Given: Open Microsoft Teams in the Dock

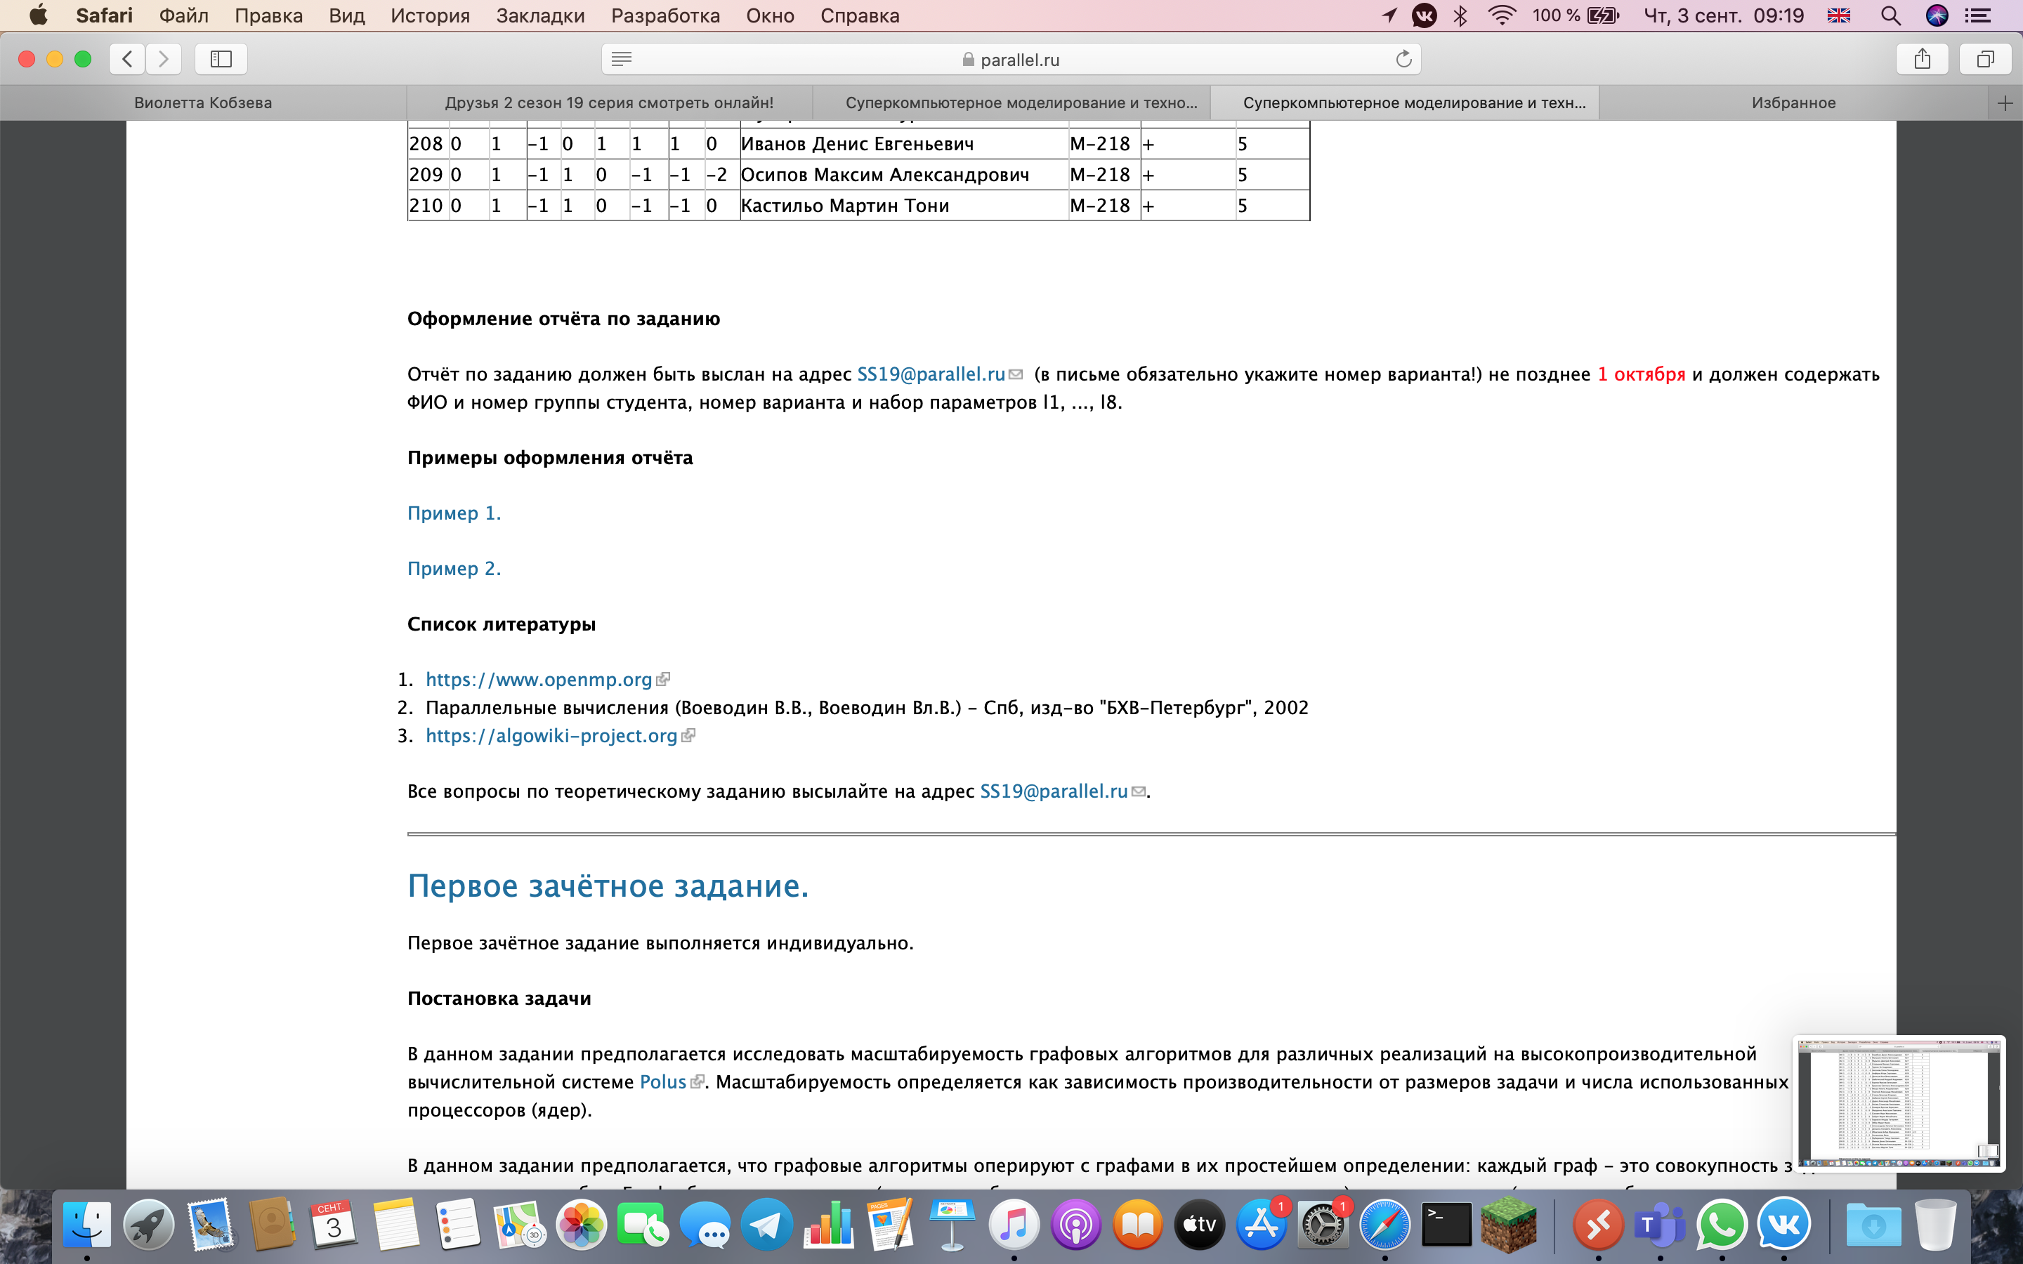Looking at the screenshot, I should (1661, 1225).
